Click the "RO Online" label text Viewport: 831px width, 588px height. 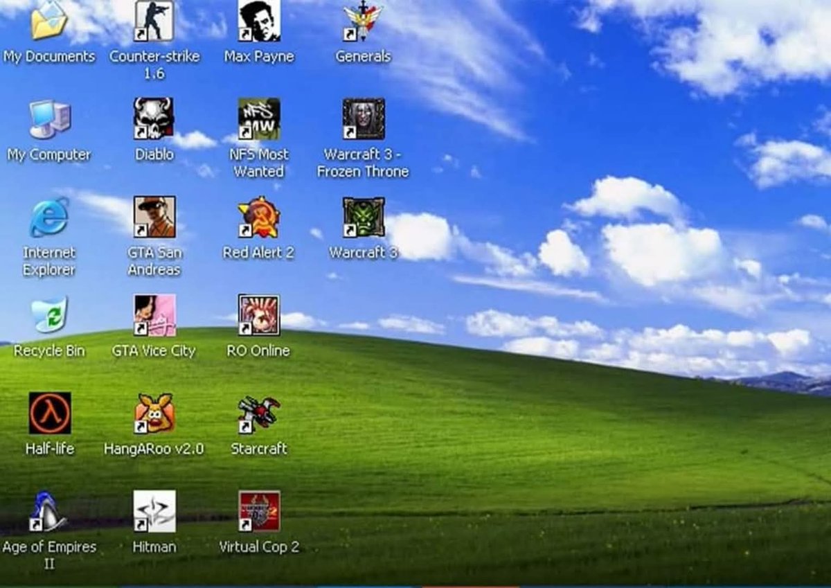[258, 351]
